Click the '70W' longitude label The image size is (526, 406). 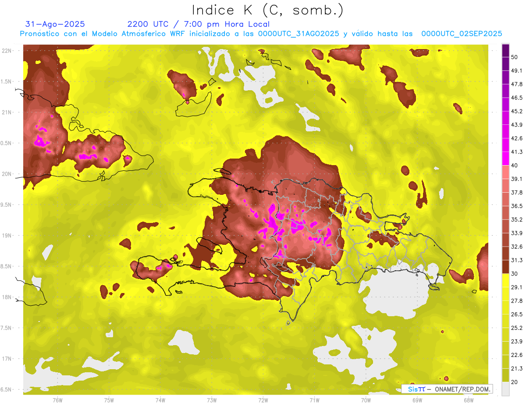[366, 400]
